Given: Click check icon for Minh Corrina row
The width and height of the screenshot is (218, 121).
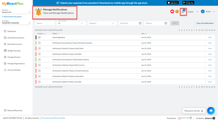Looking at the screenshot, I should pyautogui.click(x=39, y=65).
